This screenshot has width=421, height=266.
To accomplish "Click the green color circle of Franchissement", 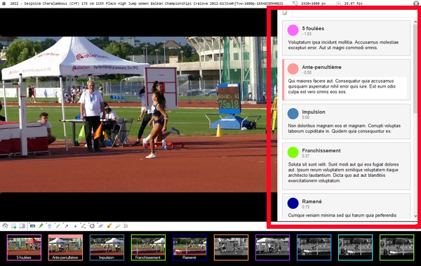I will pos(293,152).
